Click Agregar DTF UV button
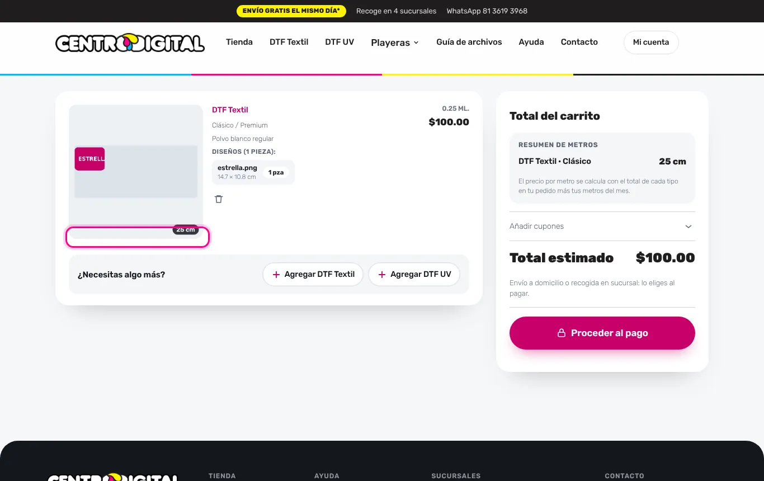Image resolution: width=764 pixels, height=481 pixels. (x=414, y=275)
